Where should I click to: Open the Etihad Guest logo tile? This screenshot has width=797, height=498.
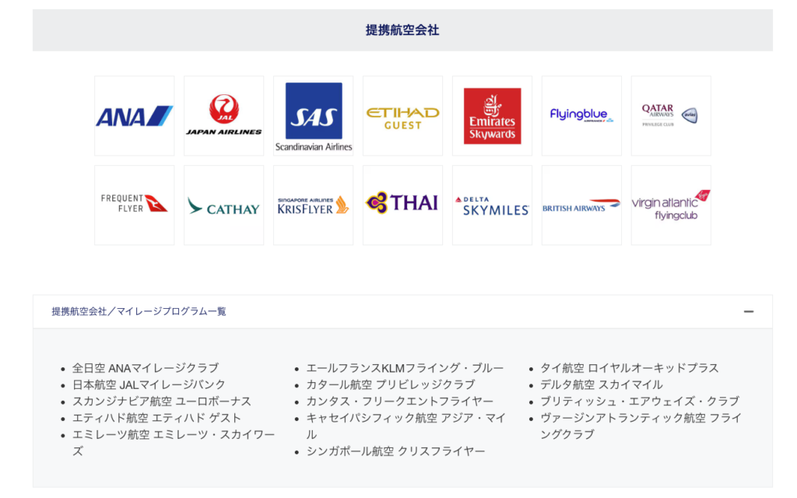(x=402, y=116)
